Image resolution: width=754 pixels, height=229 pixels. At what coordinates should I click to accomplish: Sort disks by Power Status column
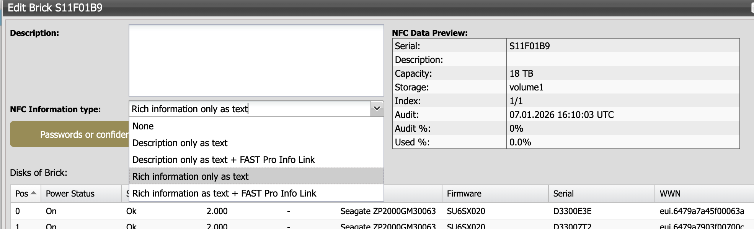point(70,194)
